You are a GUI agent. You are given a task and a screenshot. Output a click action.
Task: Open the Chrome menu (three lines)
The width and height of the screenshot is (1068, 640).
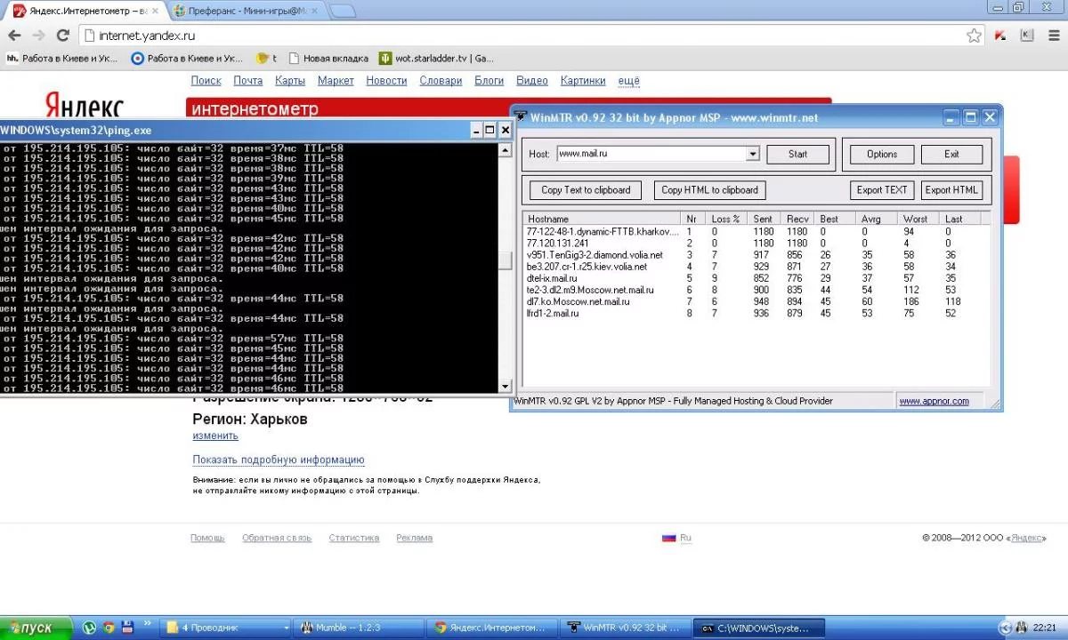tap(1053, 36)
